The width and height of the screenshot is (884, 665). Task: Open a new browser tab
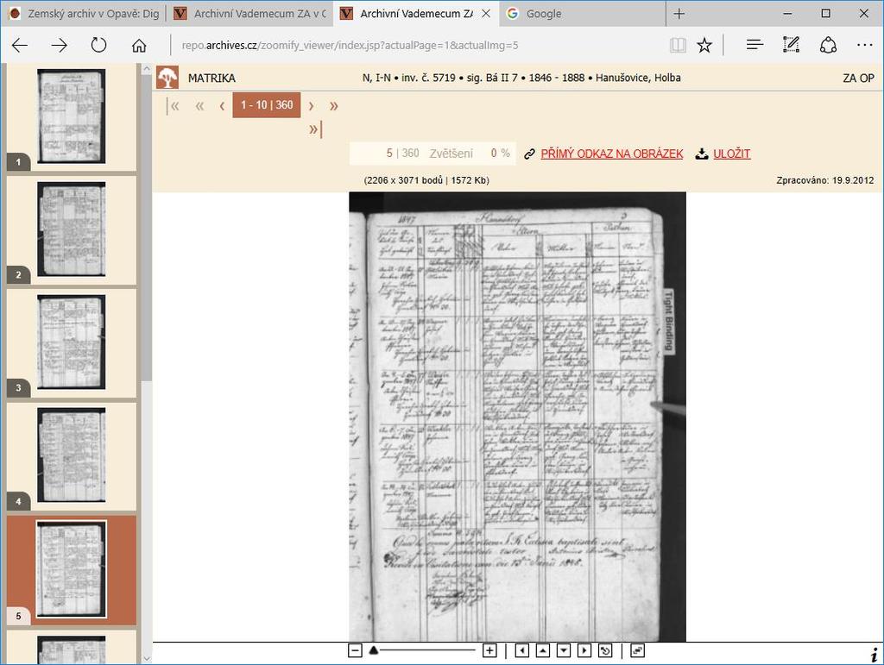pos(679,14)
